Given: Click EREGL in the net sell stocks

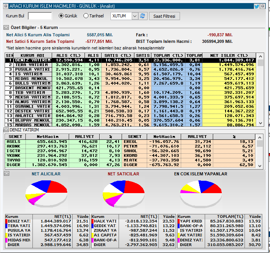Looking at the screenshot, I should tap(130, 142).
